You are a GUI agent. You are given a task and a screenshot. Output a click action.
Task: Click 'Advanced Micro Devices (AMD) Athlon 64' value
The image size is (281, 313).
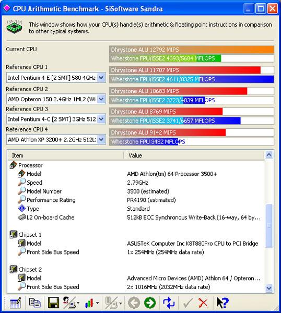coord(193,278)
